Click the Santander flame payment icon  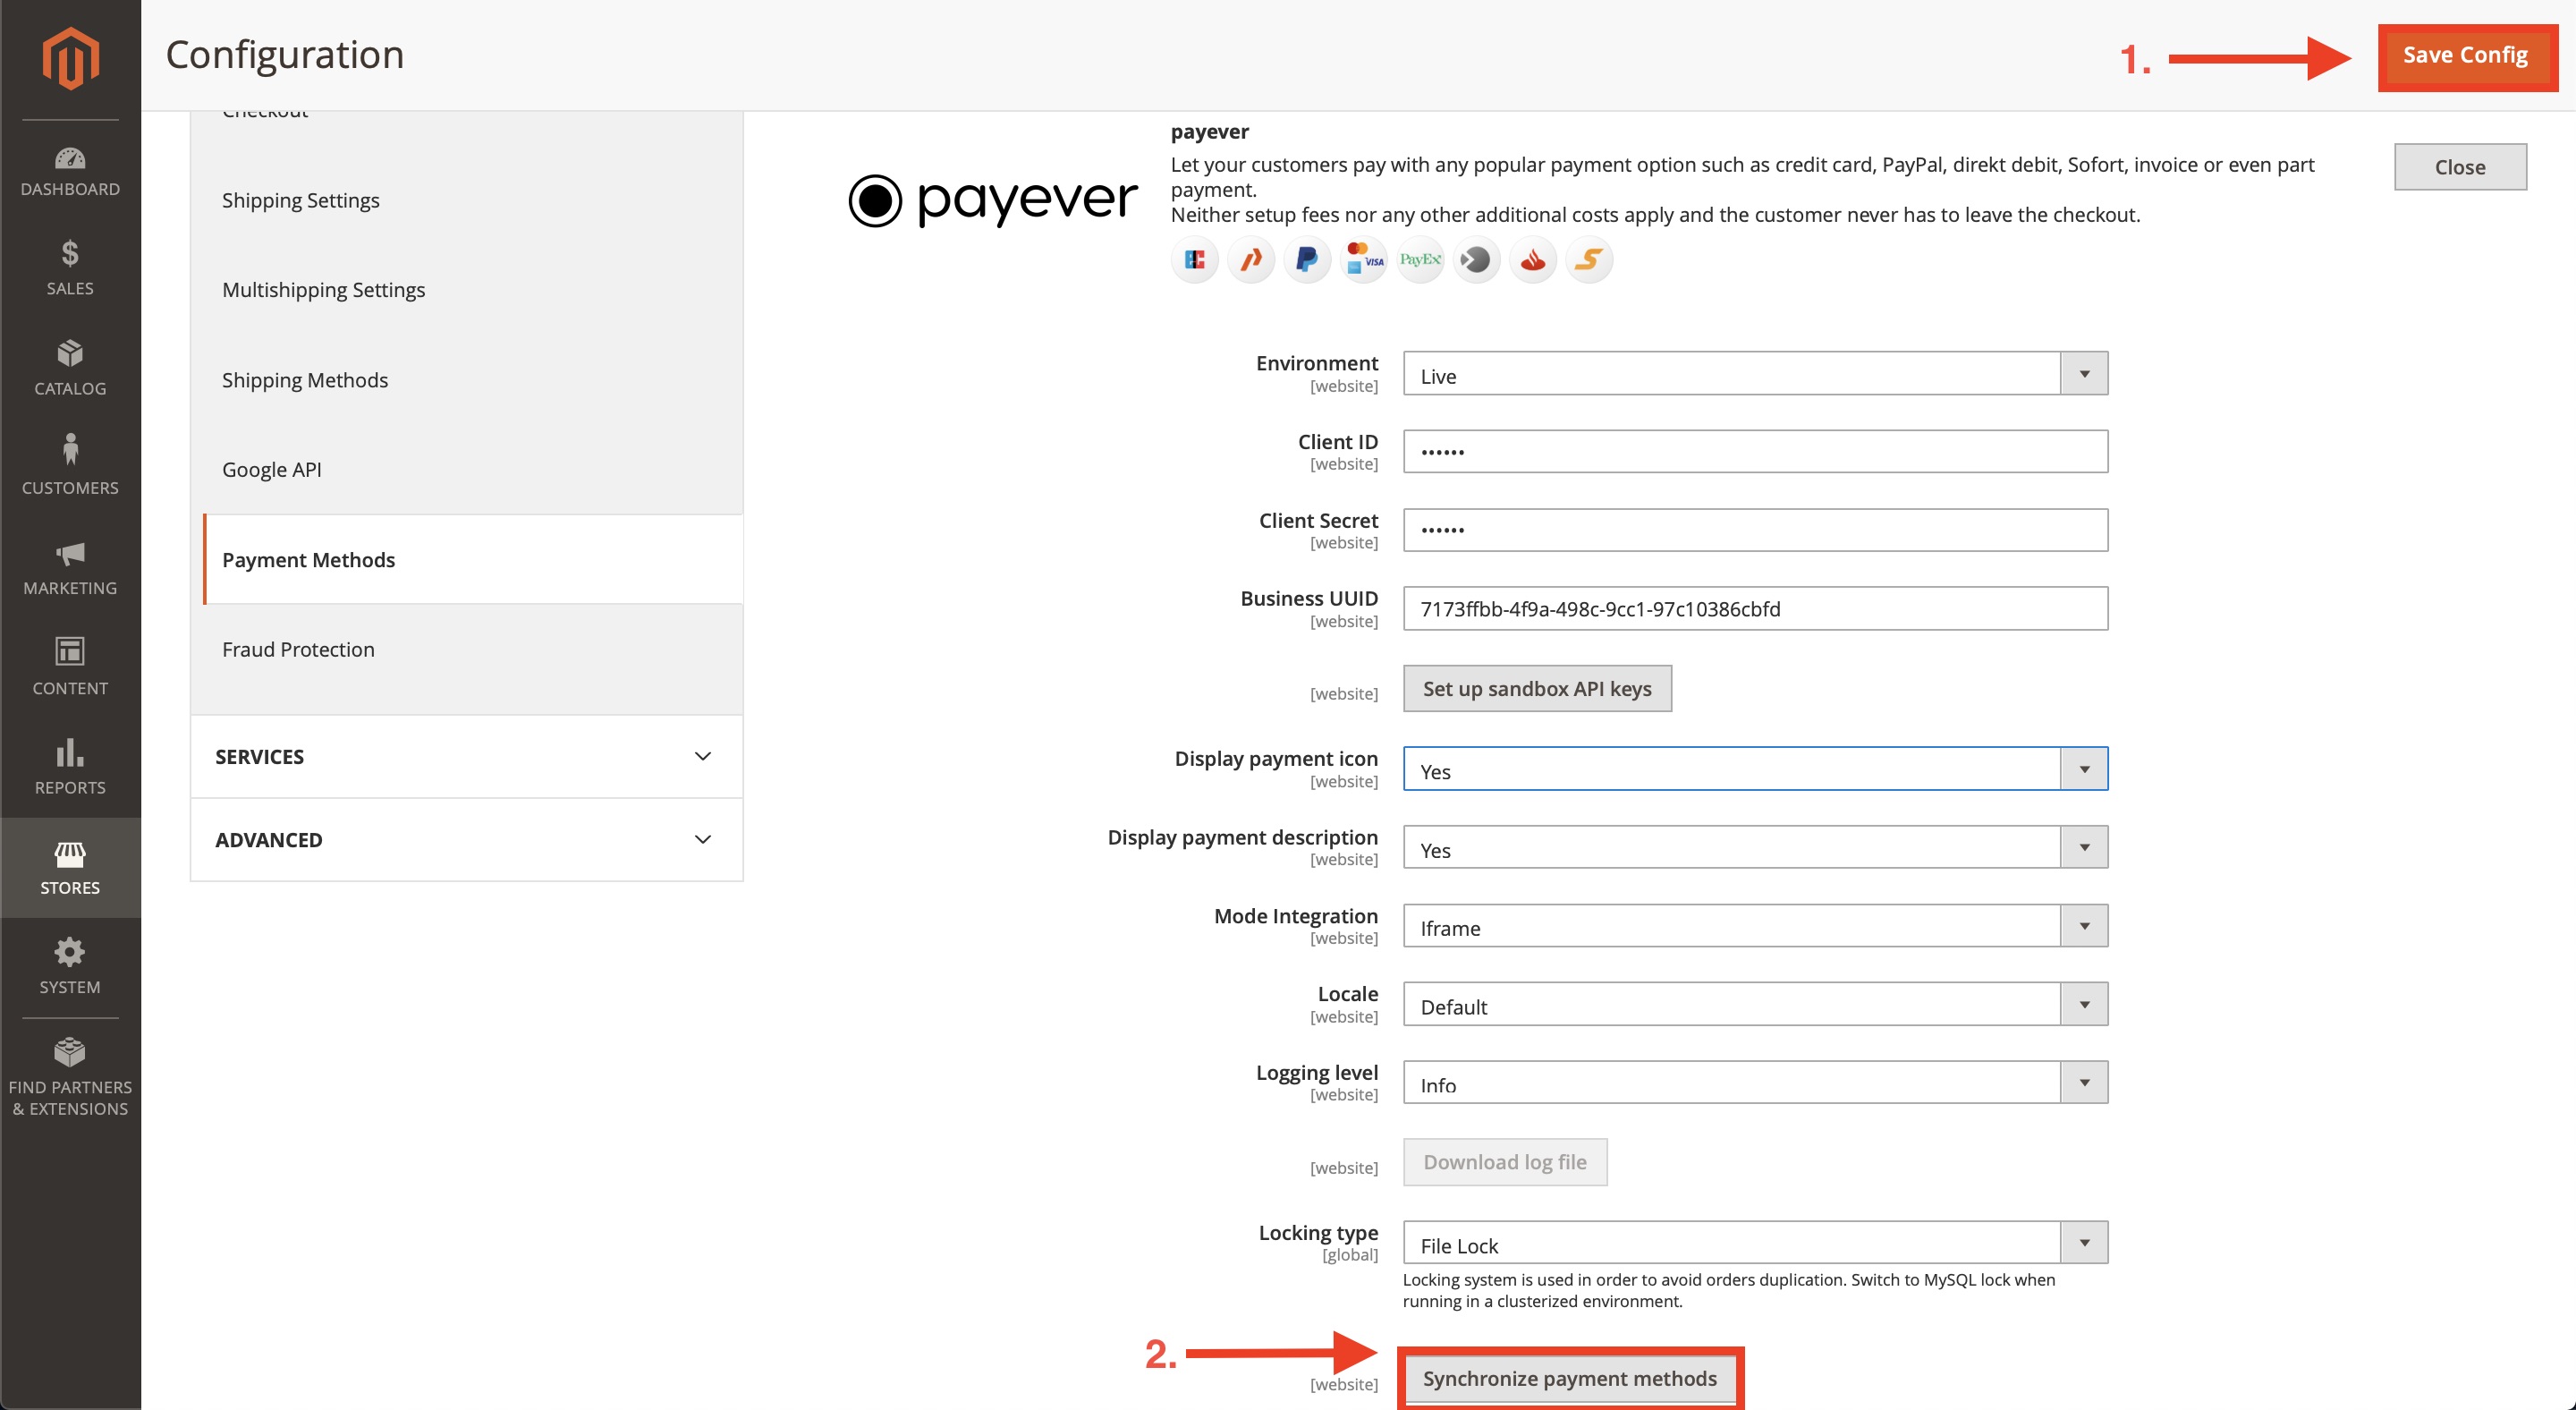(x=1533, y=260)
